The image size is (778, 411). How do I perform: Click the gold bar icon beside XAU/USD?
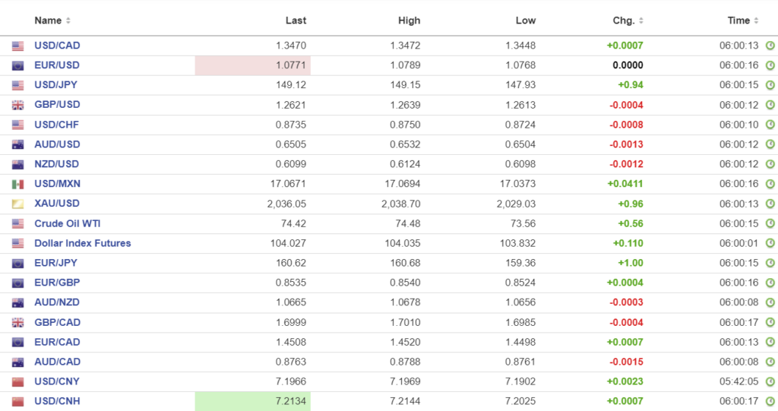[18, 204]
